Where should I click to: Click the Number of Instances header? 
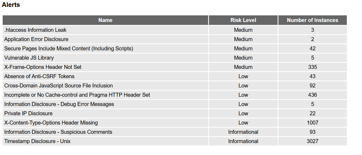(x=312, y=20)
